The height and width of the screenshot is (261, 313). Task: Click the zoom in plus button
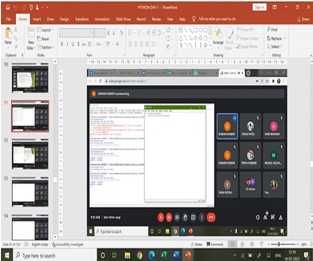(297, 244)
